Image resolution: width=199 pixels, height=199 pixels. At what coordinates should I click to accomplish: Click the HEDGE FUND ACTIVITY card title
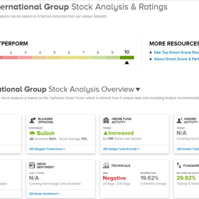pyautogui.click(x=121, y=120)
